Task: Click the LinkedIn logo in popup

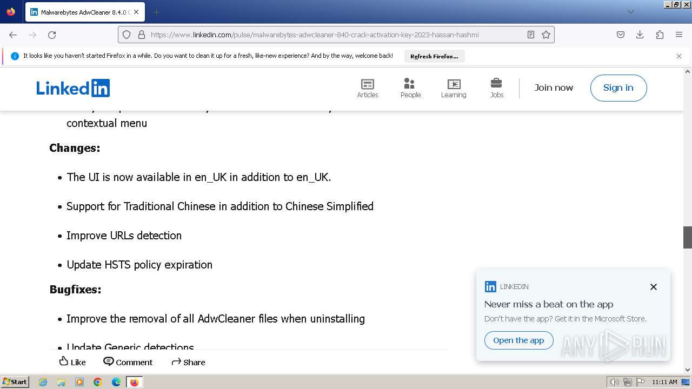Action: click(490, 287)
